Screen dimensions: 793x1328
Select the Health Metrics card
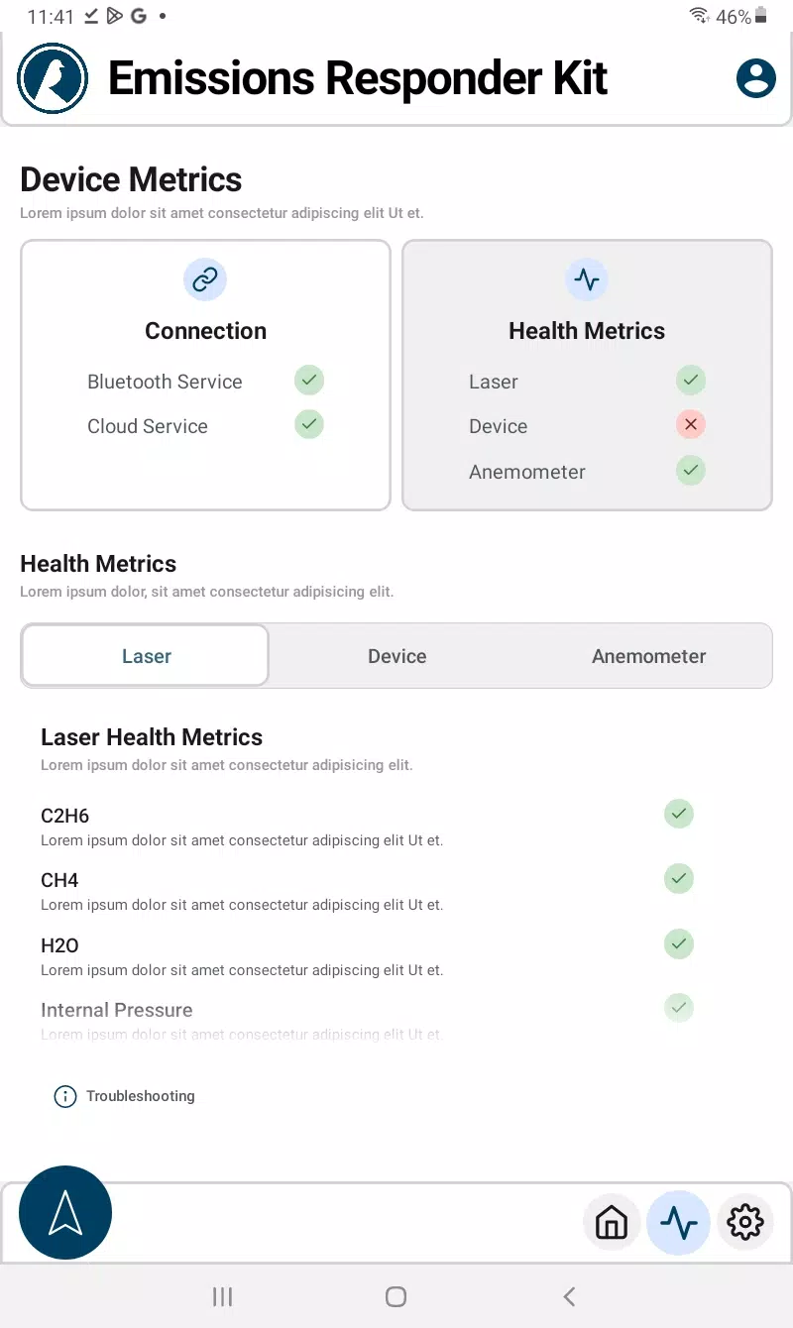coord(587,376)
